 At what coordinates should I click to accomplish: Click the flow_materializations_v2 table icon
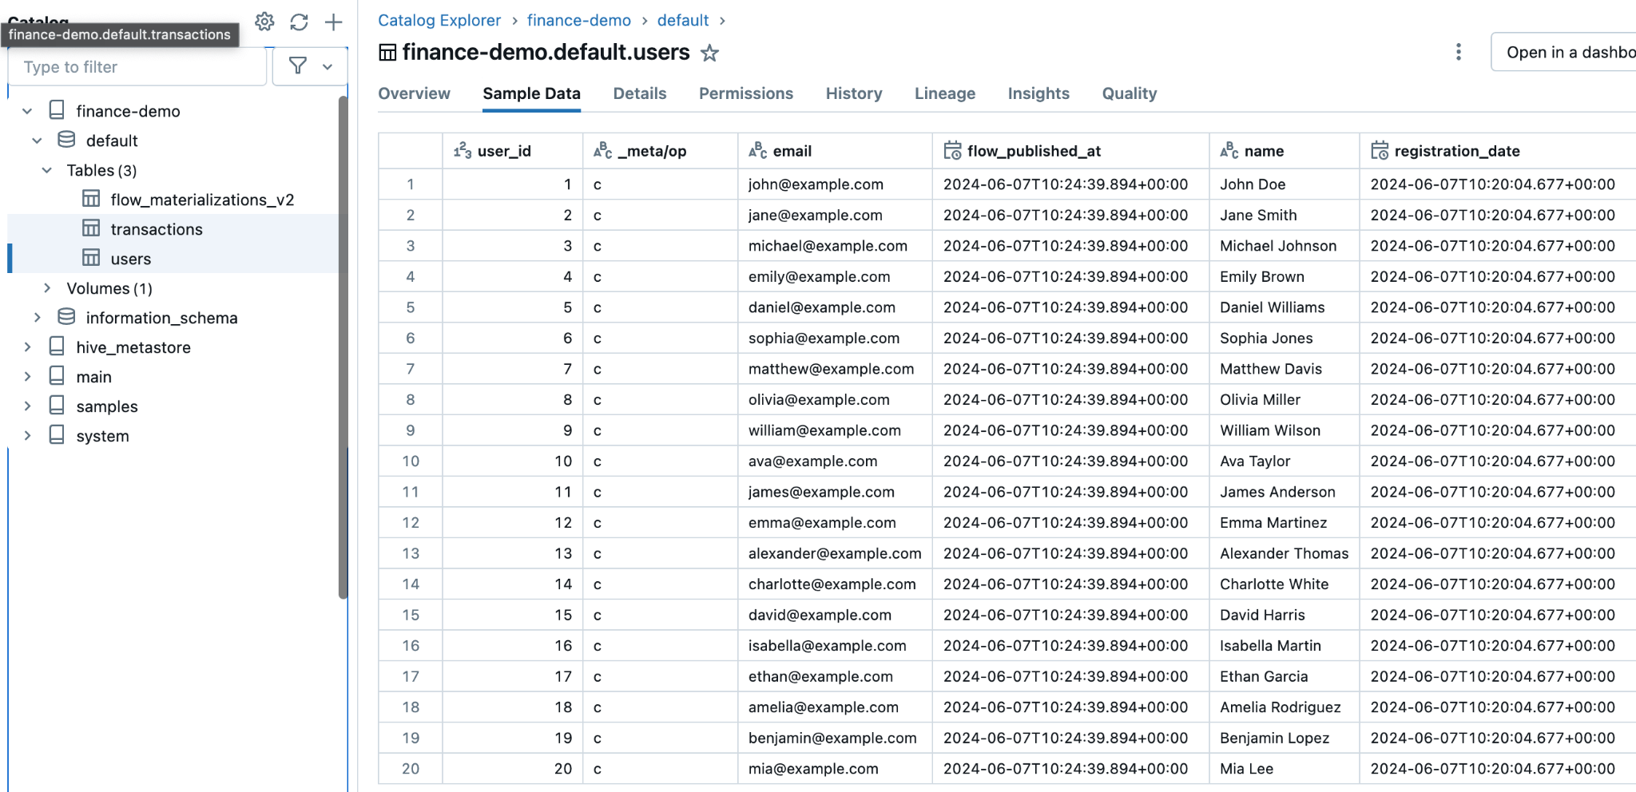[92, 199]
